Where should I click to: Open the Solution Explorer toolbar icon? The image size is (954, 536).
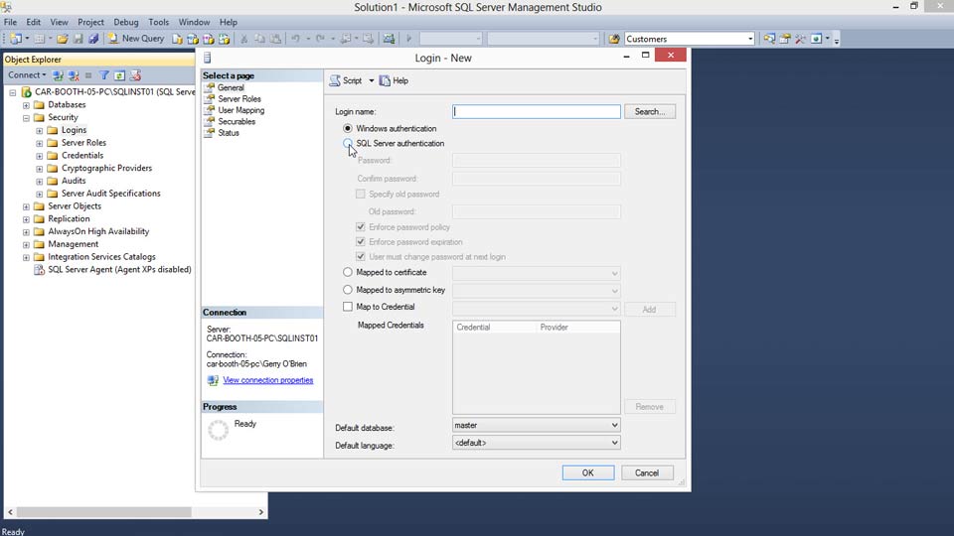pyautogui.click(x=769, y=39)
